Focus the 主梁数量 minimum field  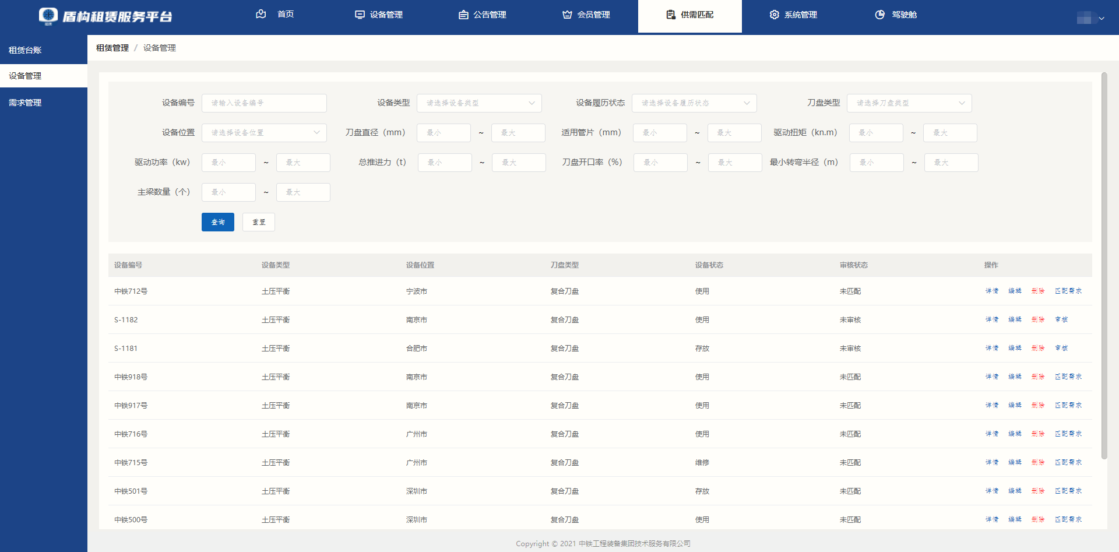[x=228, y=192]
